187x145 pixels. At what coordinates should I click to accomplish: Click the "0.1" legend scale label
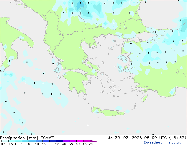pos(3,144)
